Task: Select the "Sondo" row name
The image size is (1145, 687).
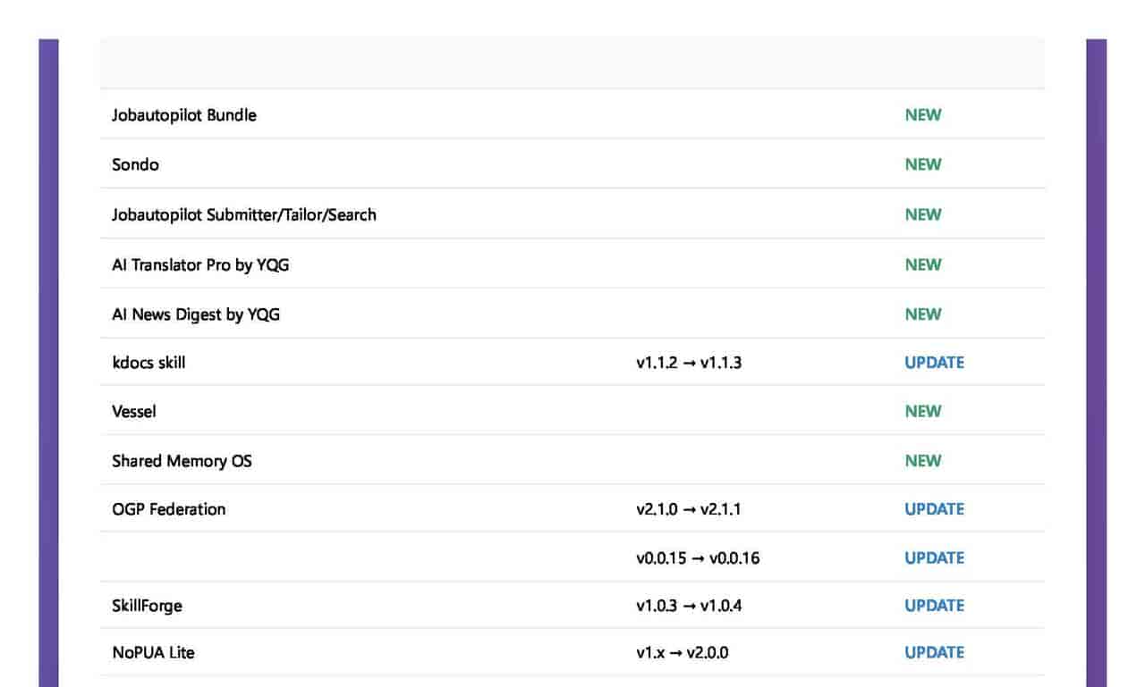Action: (135, 164)
